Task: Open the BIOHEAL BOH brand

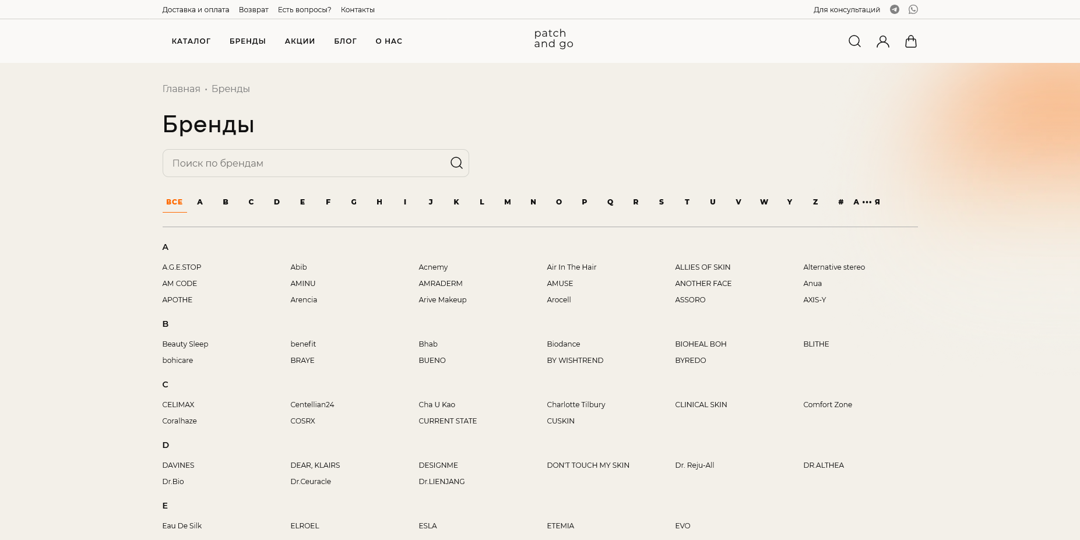Action: pos(701,344)
